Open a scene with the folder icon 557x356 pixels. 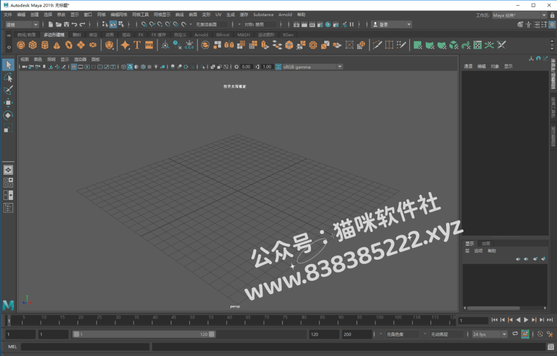pyautogui.click(x=58, y=24)
